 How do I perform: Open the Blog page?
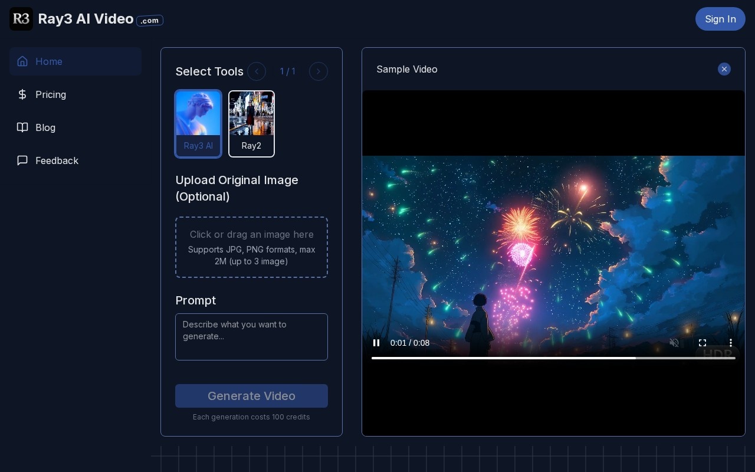(x=75, y=127)
